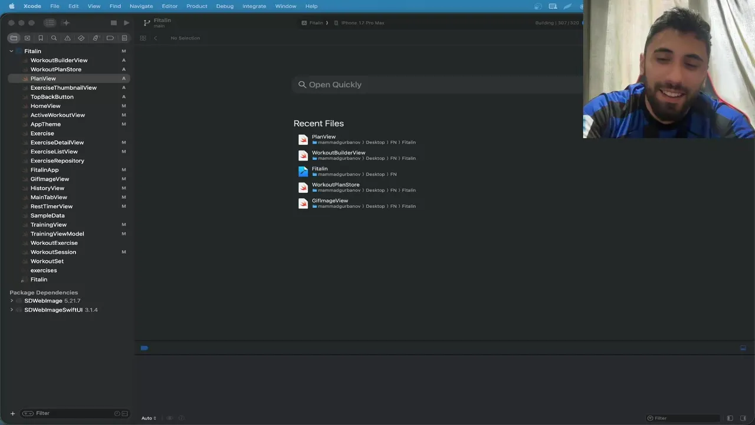Open WorkoutPlanStore from Recent Files
The image size is (755, 425).
pos(357,187)
